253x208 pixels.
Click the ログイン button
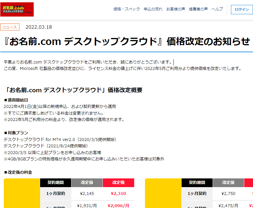point(242,10)
